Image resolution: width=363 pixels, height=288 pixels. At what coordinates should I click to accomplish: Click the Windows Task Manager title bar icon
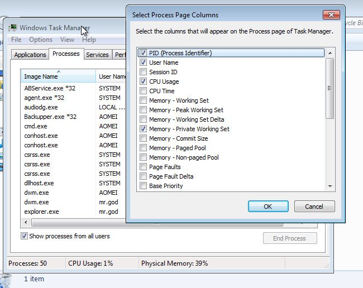click(x=13, y=27)
